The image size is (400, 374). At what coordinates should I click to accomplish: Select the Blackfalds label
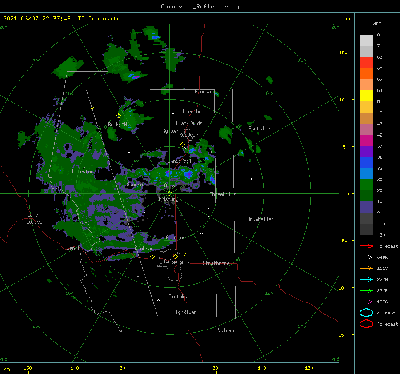[189, 123]
